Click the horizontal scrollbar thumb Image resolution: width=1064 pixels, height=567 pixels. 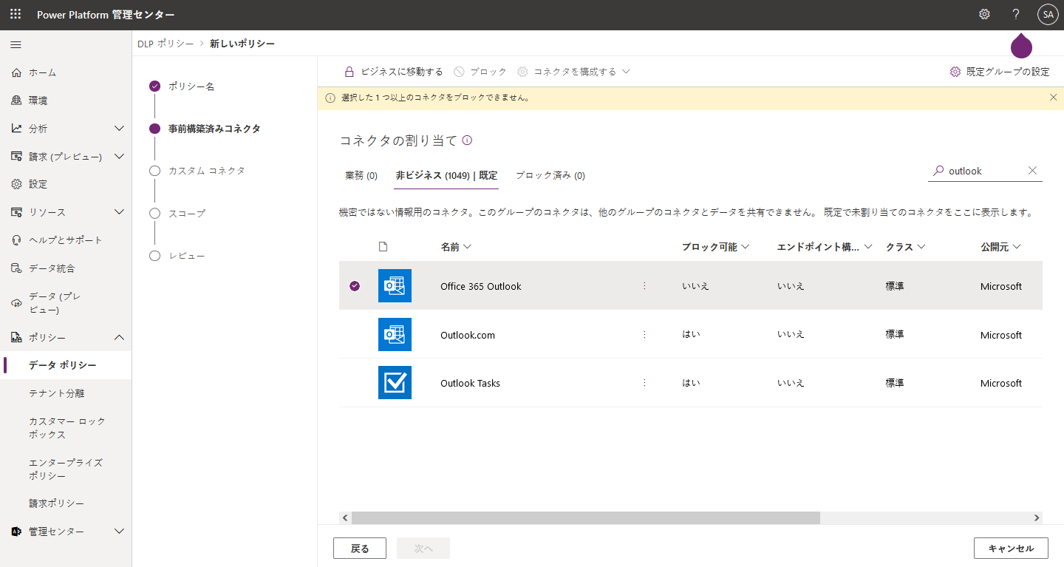pyautogui.click(x=585, y=517)
